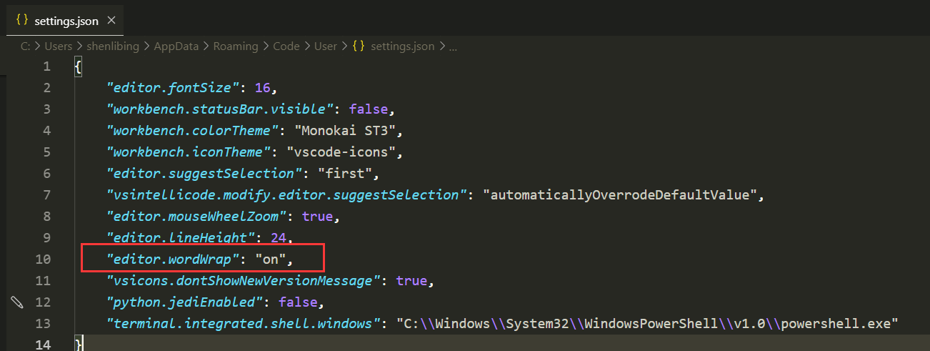Viewport: 930px width, 351px height.
Task: Click the Code folder in the breadcrumb
Action: 286,46
